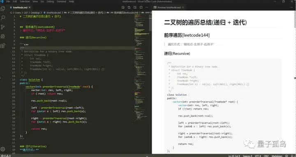The image size is (296, 157).
Task: Open the preview pane More Actions ellipsis
Action: [291, 7]
